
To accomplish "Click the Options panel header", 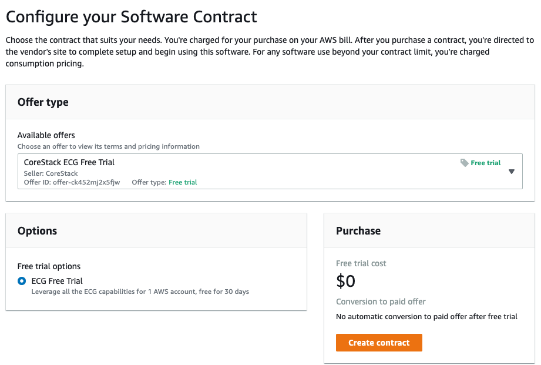I will click(x=37, y=230).
